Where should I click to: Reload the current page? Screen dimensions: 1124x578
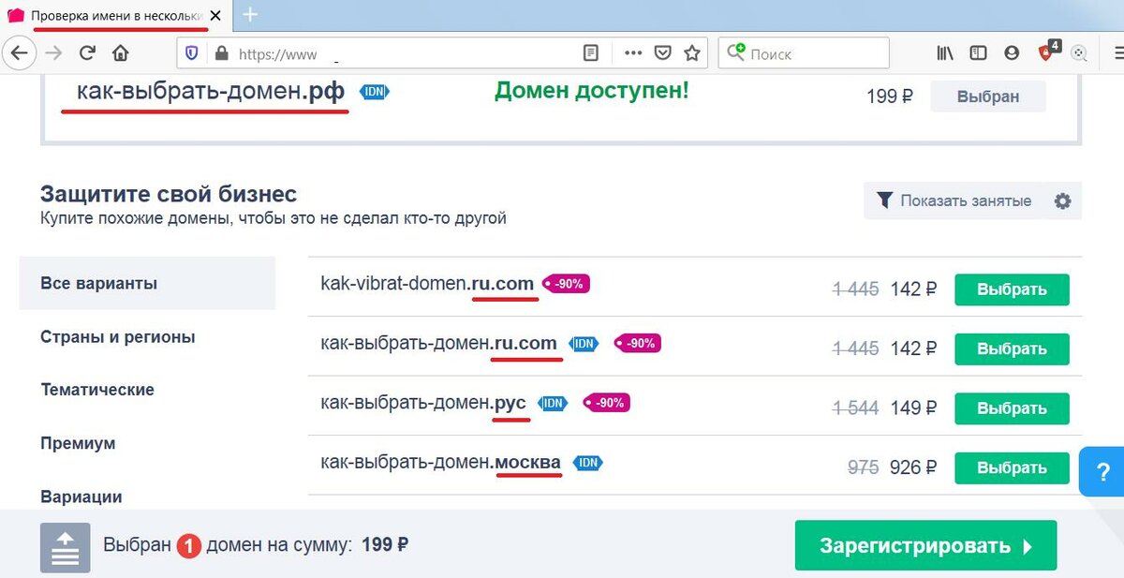point(87,53)
